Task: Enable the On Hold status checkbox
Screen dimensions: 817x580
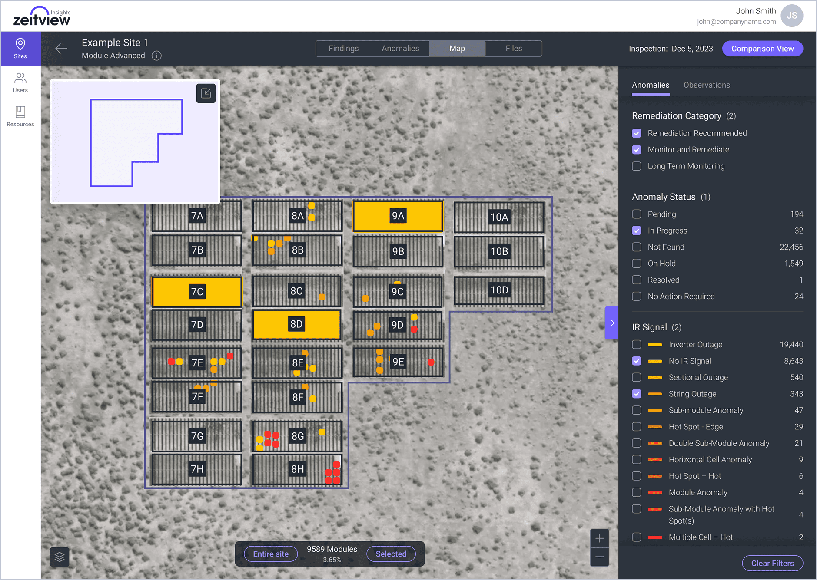Action: click(x=637, y=264)
